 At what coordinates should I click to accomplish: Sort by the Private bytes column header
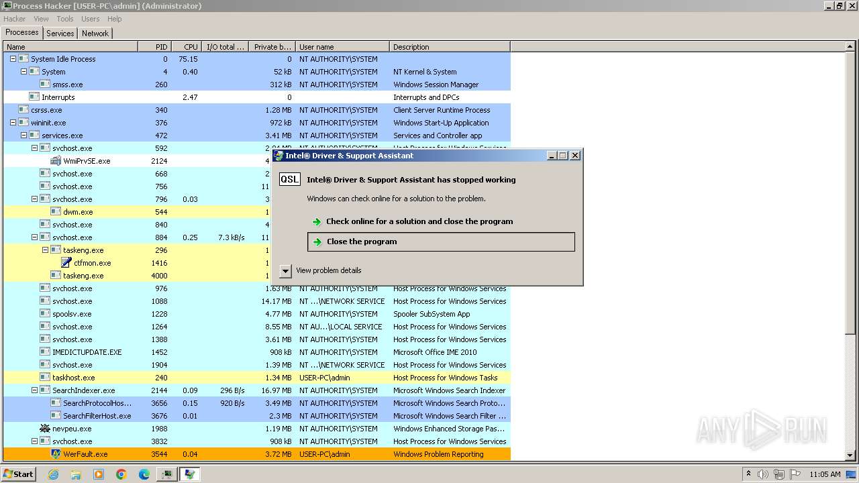tap(272, 47)
